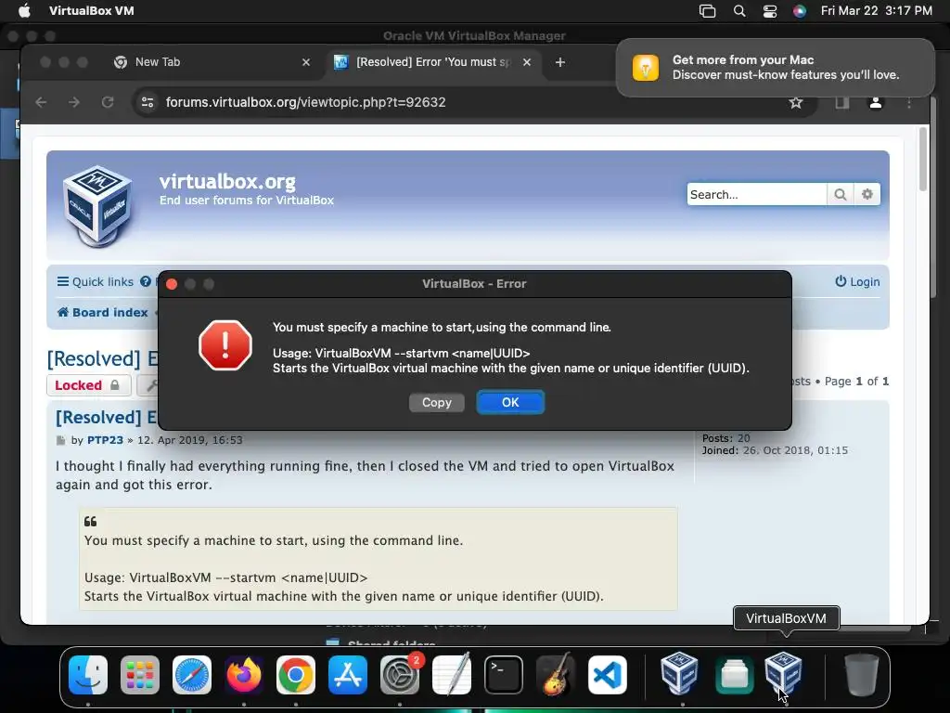Reload the forum page
Viewport: 950px width, 713px height.
pyautogui.click(x=108, y=102)
